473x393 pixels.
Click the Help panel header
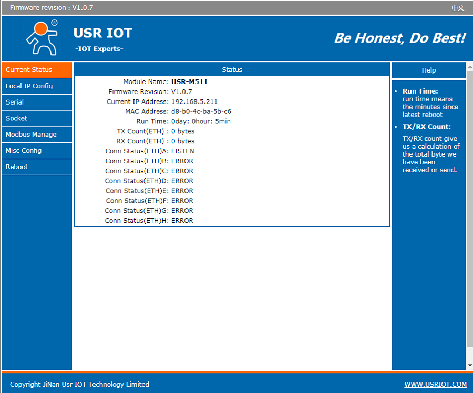click(429, 70)
